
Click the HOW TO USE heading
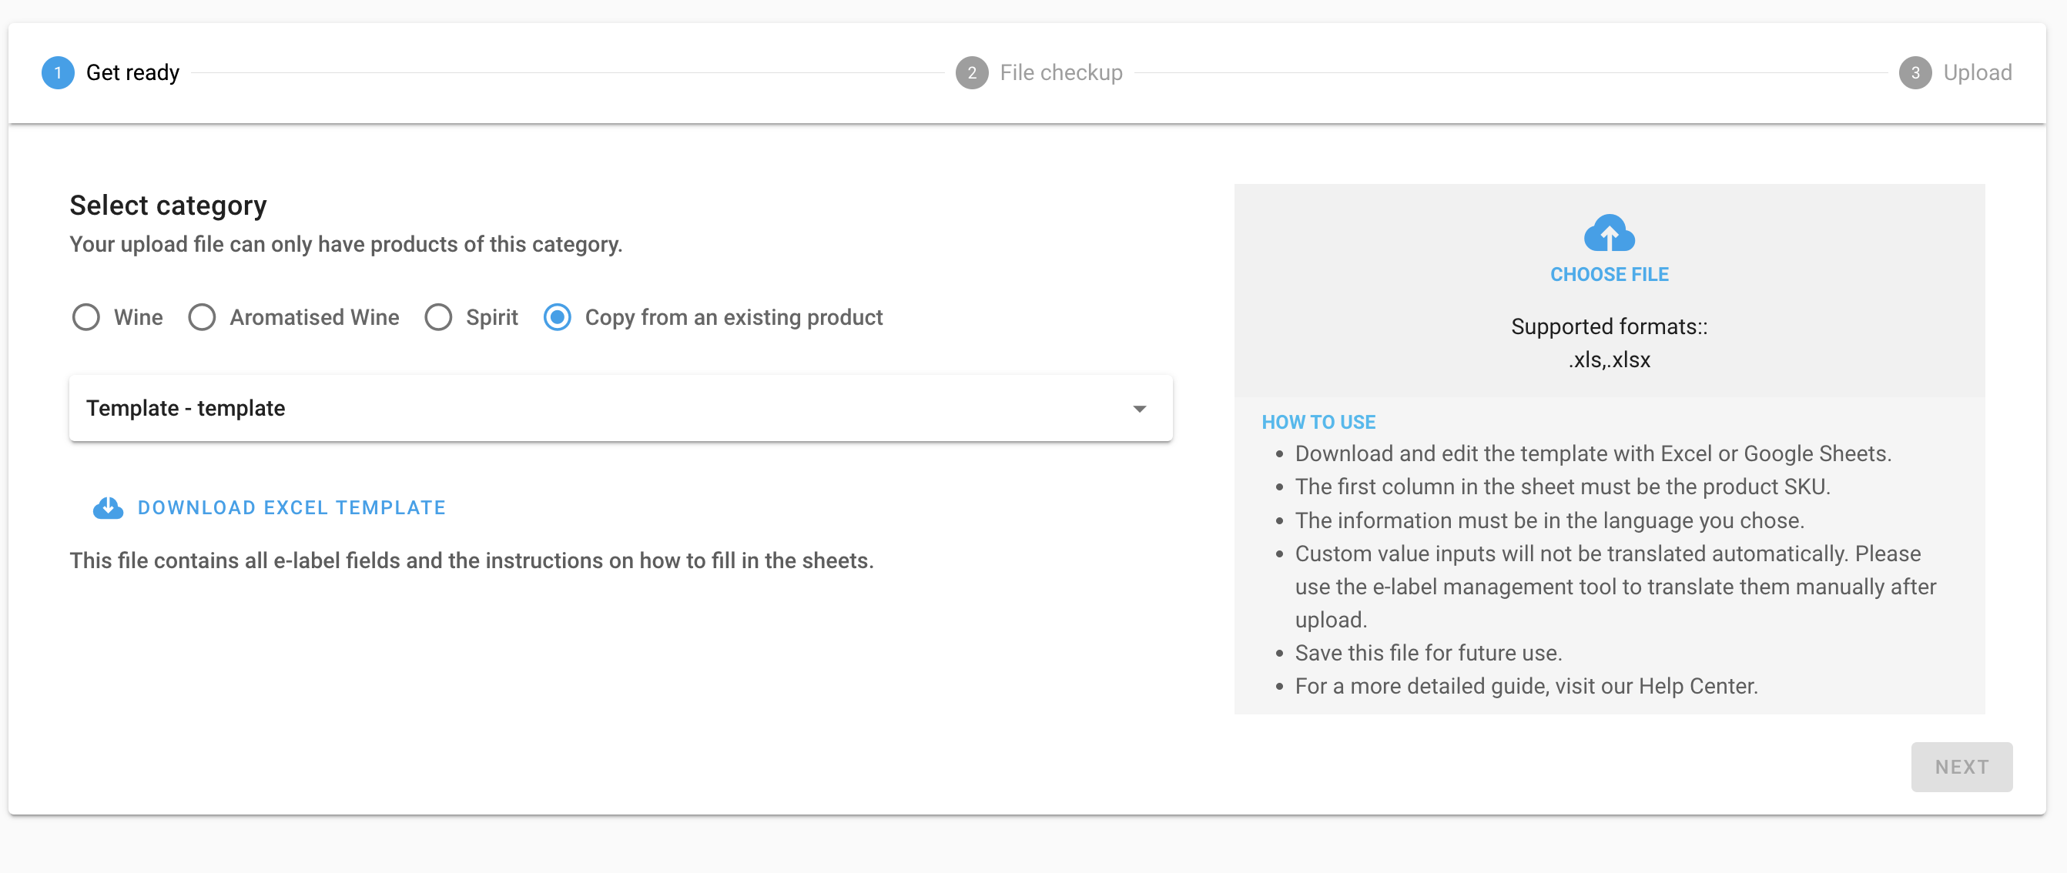1318,422
